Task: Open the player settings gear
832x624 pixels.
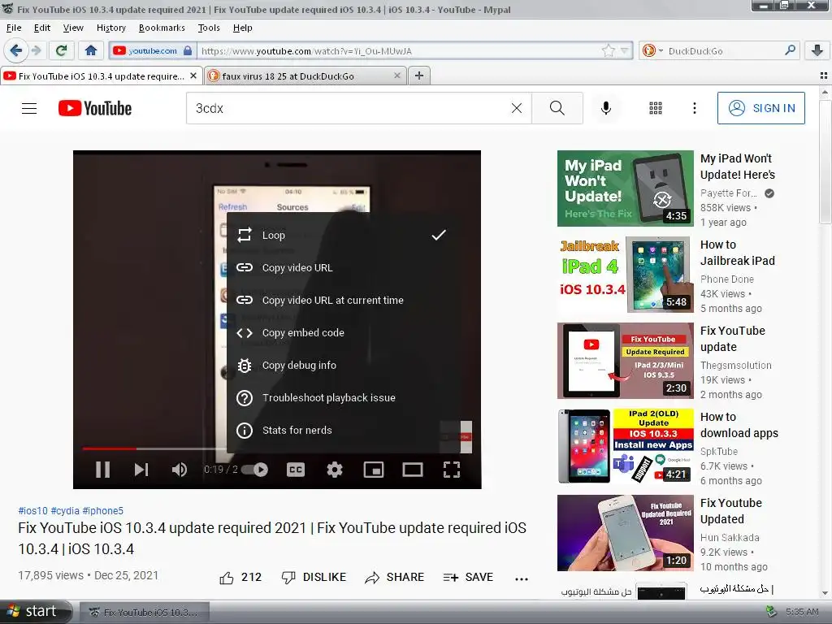Action: [x=334, y=470]
